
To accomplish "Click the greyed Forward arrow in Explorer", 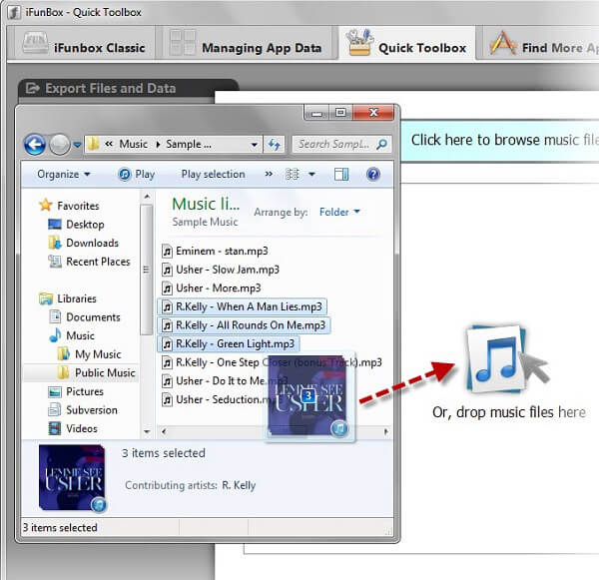I will [60, 145].
